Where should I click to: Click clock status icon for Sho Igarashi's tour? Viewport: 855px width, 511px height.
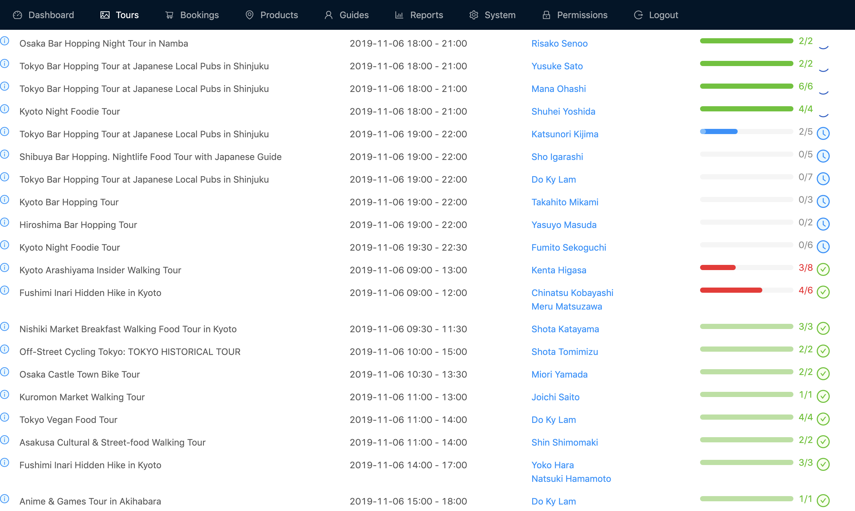coord(823,156)
